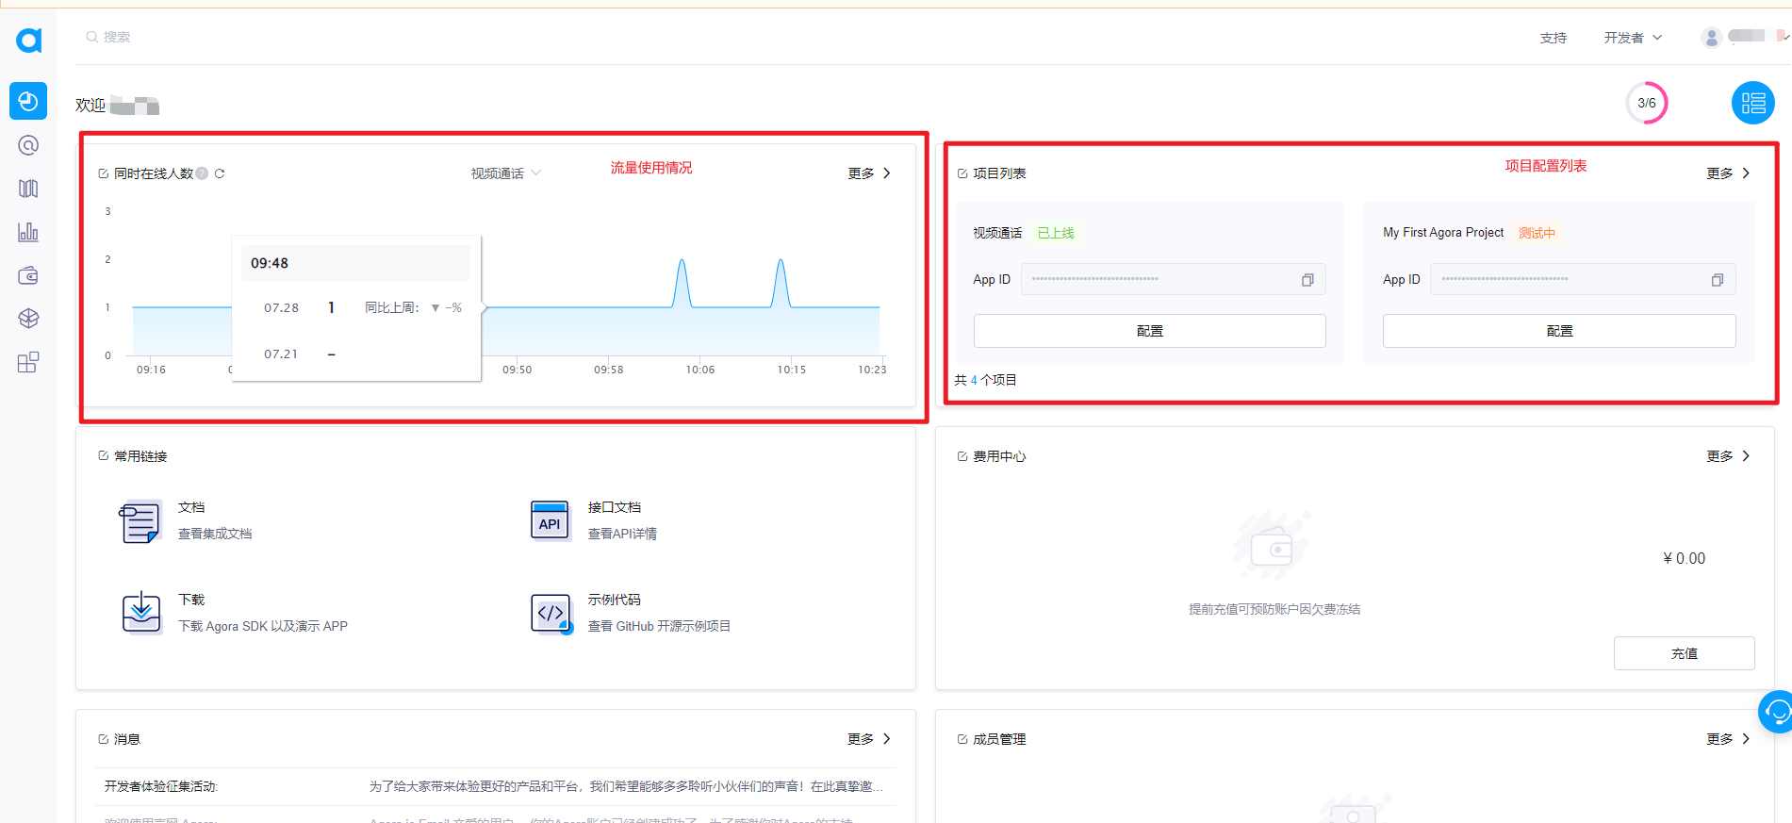Open the 下载 download icon
This screenshot has width=1792, height=823.
click(140, 613)
